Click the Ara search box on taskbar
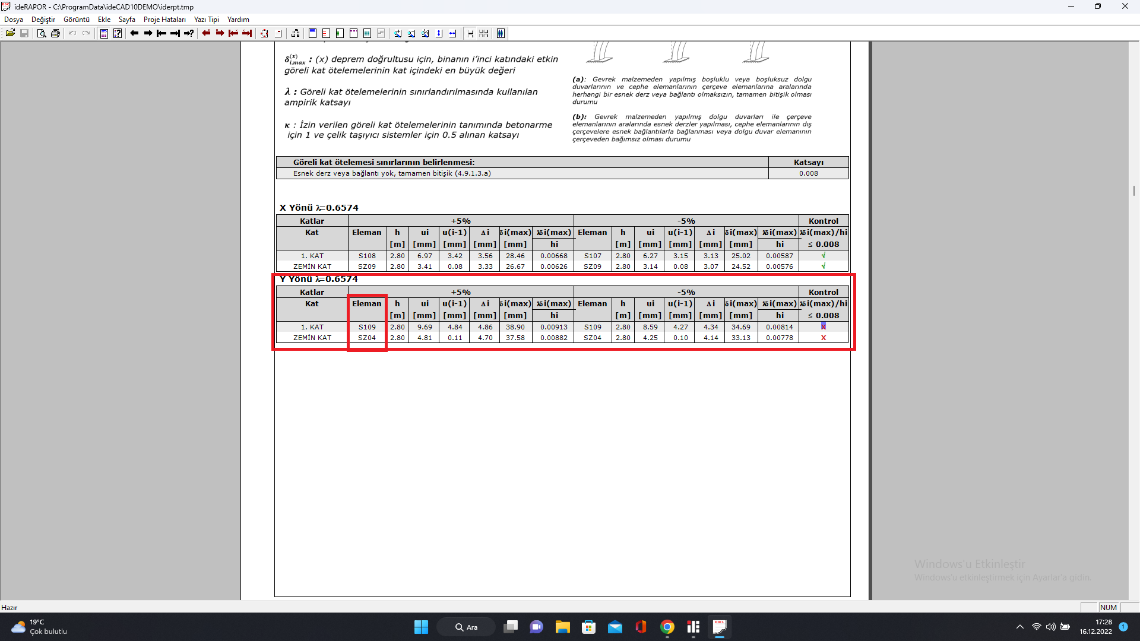This screenshot has width=1140, height=641. coord(466,627)
